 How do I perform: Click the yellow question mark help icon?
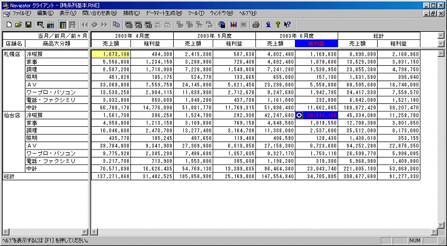[278, 25]
